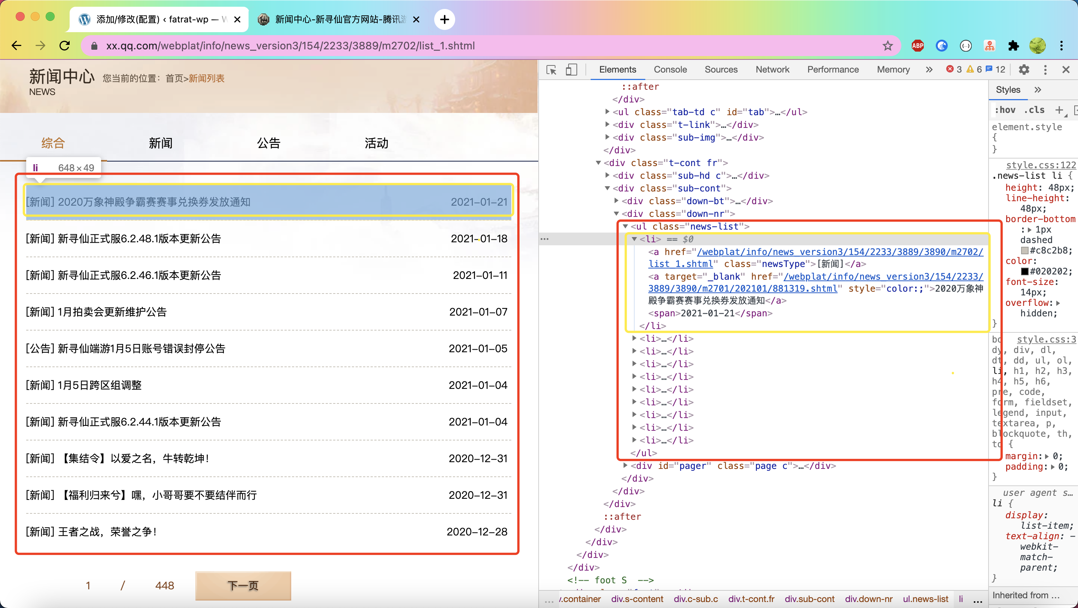Switch to the Elements tab
This screenshot has height=608, width=1078.
(617, 70)
